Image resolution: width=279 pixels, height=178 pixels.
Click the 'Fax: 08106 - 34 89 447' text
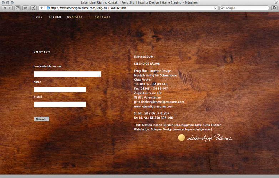(151, 89)
